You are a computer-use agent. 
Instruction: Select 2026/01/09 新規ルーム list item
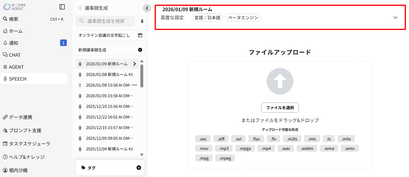tap(107, 64)
